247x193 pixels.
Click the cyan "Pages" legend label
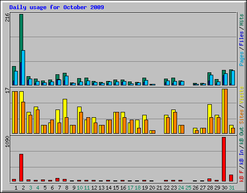[x=241, y=59]
